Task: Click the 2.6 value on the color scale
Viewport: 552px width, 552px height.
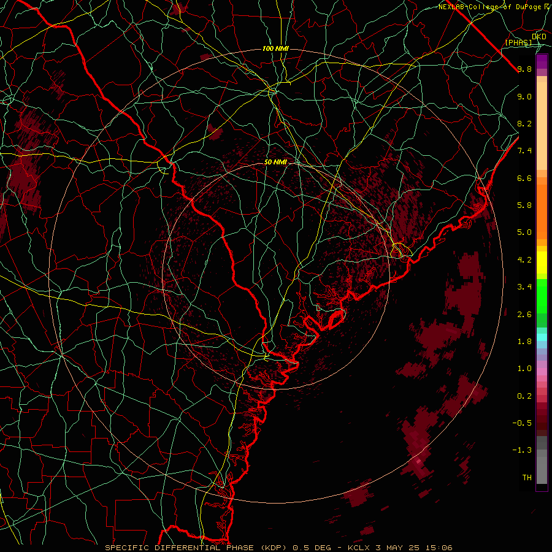Action: pos(524,315)
